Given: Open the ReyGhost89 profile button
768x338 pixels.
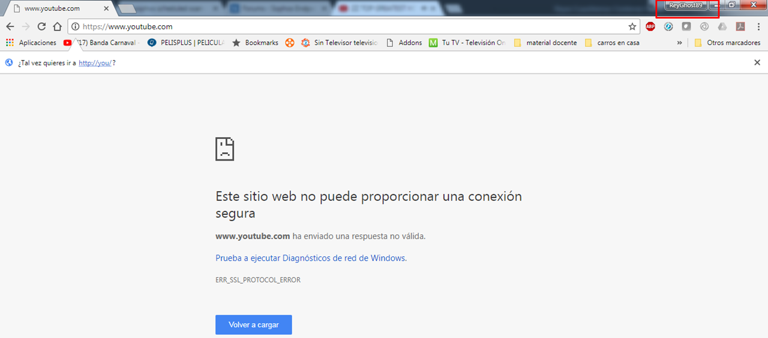Looking at the screenshot, I should coord(685,5).
